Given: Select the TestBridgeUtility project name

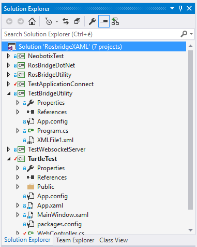Looking at the screenshot, I should tap(50, 93).
